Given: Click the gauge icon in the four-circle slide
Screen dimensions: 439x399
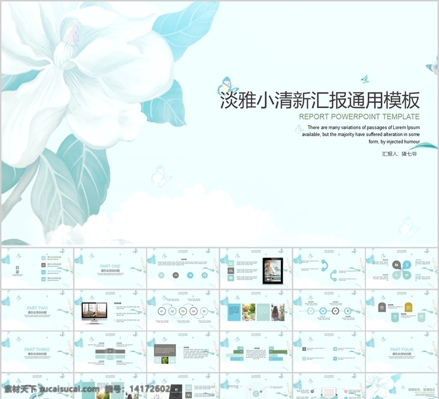Looking at the screenshot, I should [x=175, y=275].
